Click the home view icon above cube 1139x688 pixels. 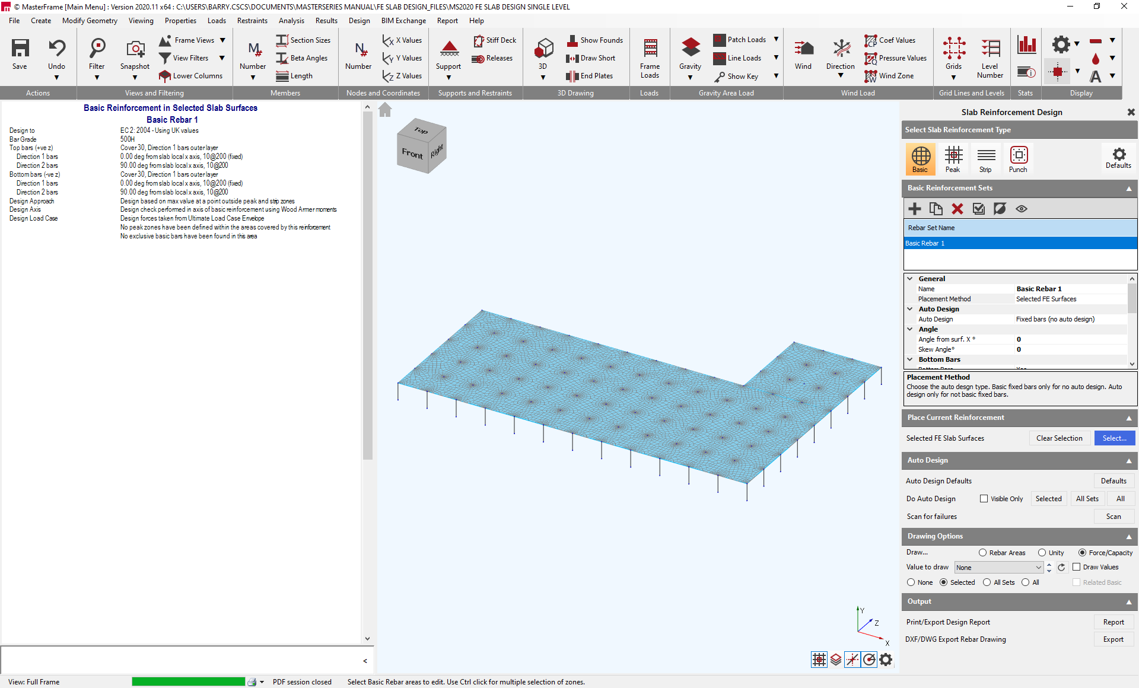pos(385,110)
